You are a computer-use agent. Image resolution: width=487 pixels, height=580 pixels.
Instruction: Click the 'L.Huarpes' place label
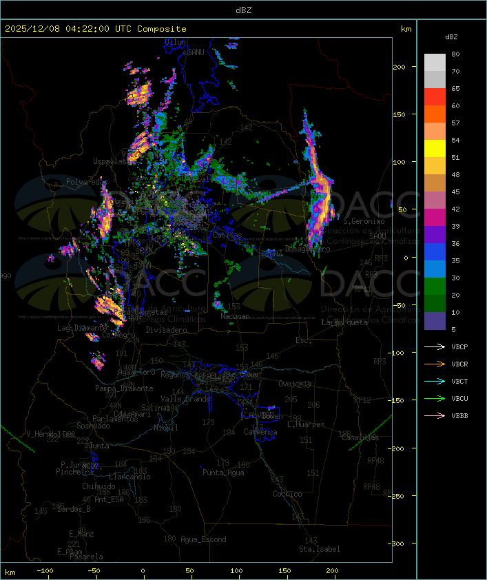coord(306,424)
